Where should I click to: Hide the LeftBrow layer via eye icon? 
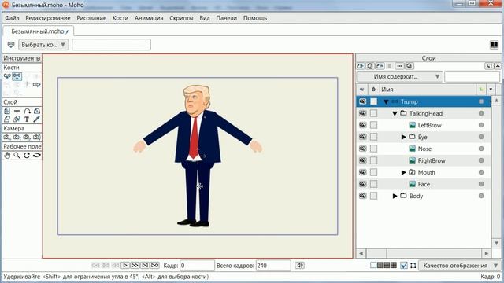point(362,125)
